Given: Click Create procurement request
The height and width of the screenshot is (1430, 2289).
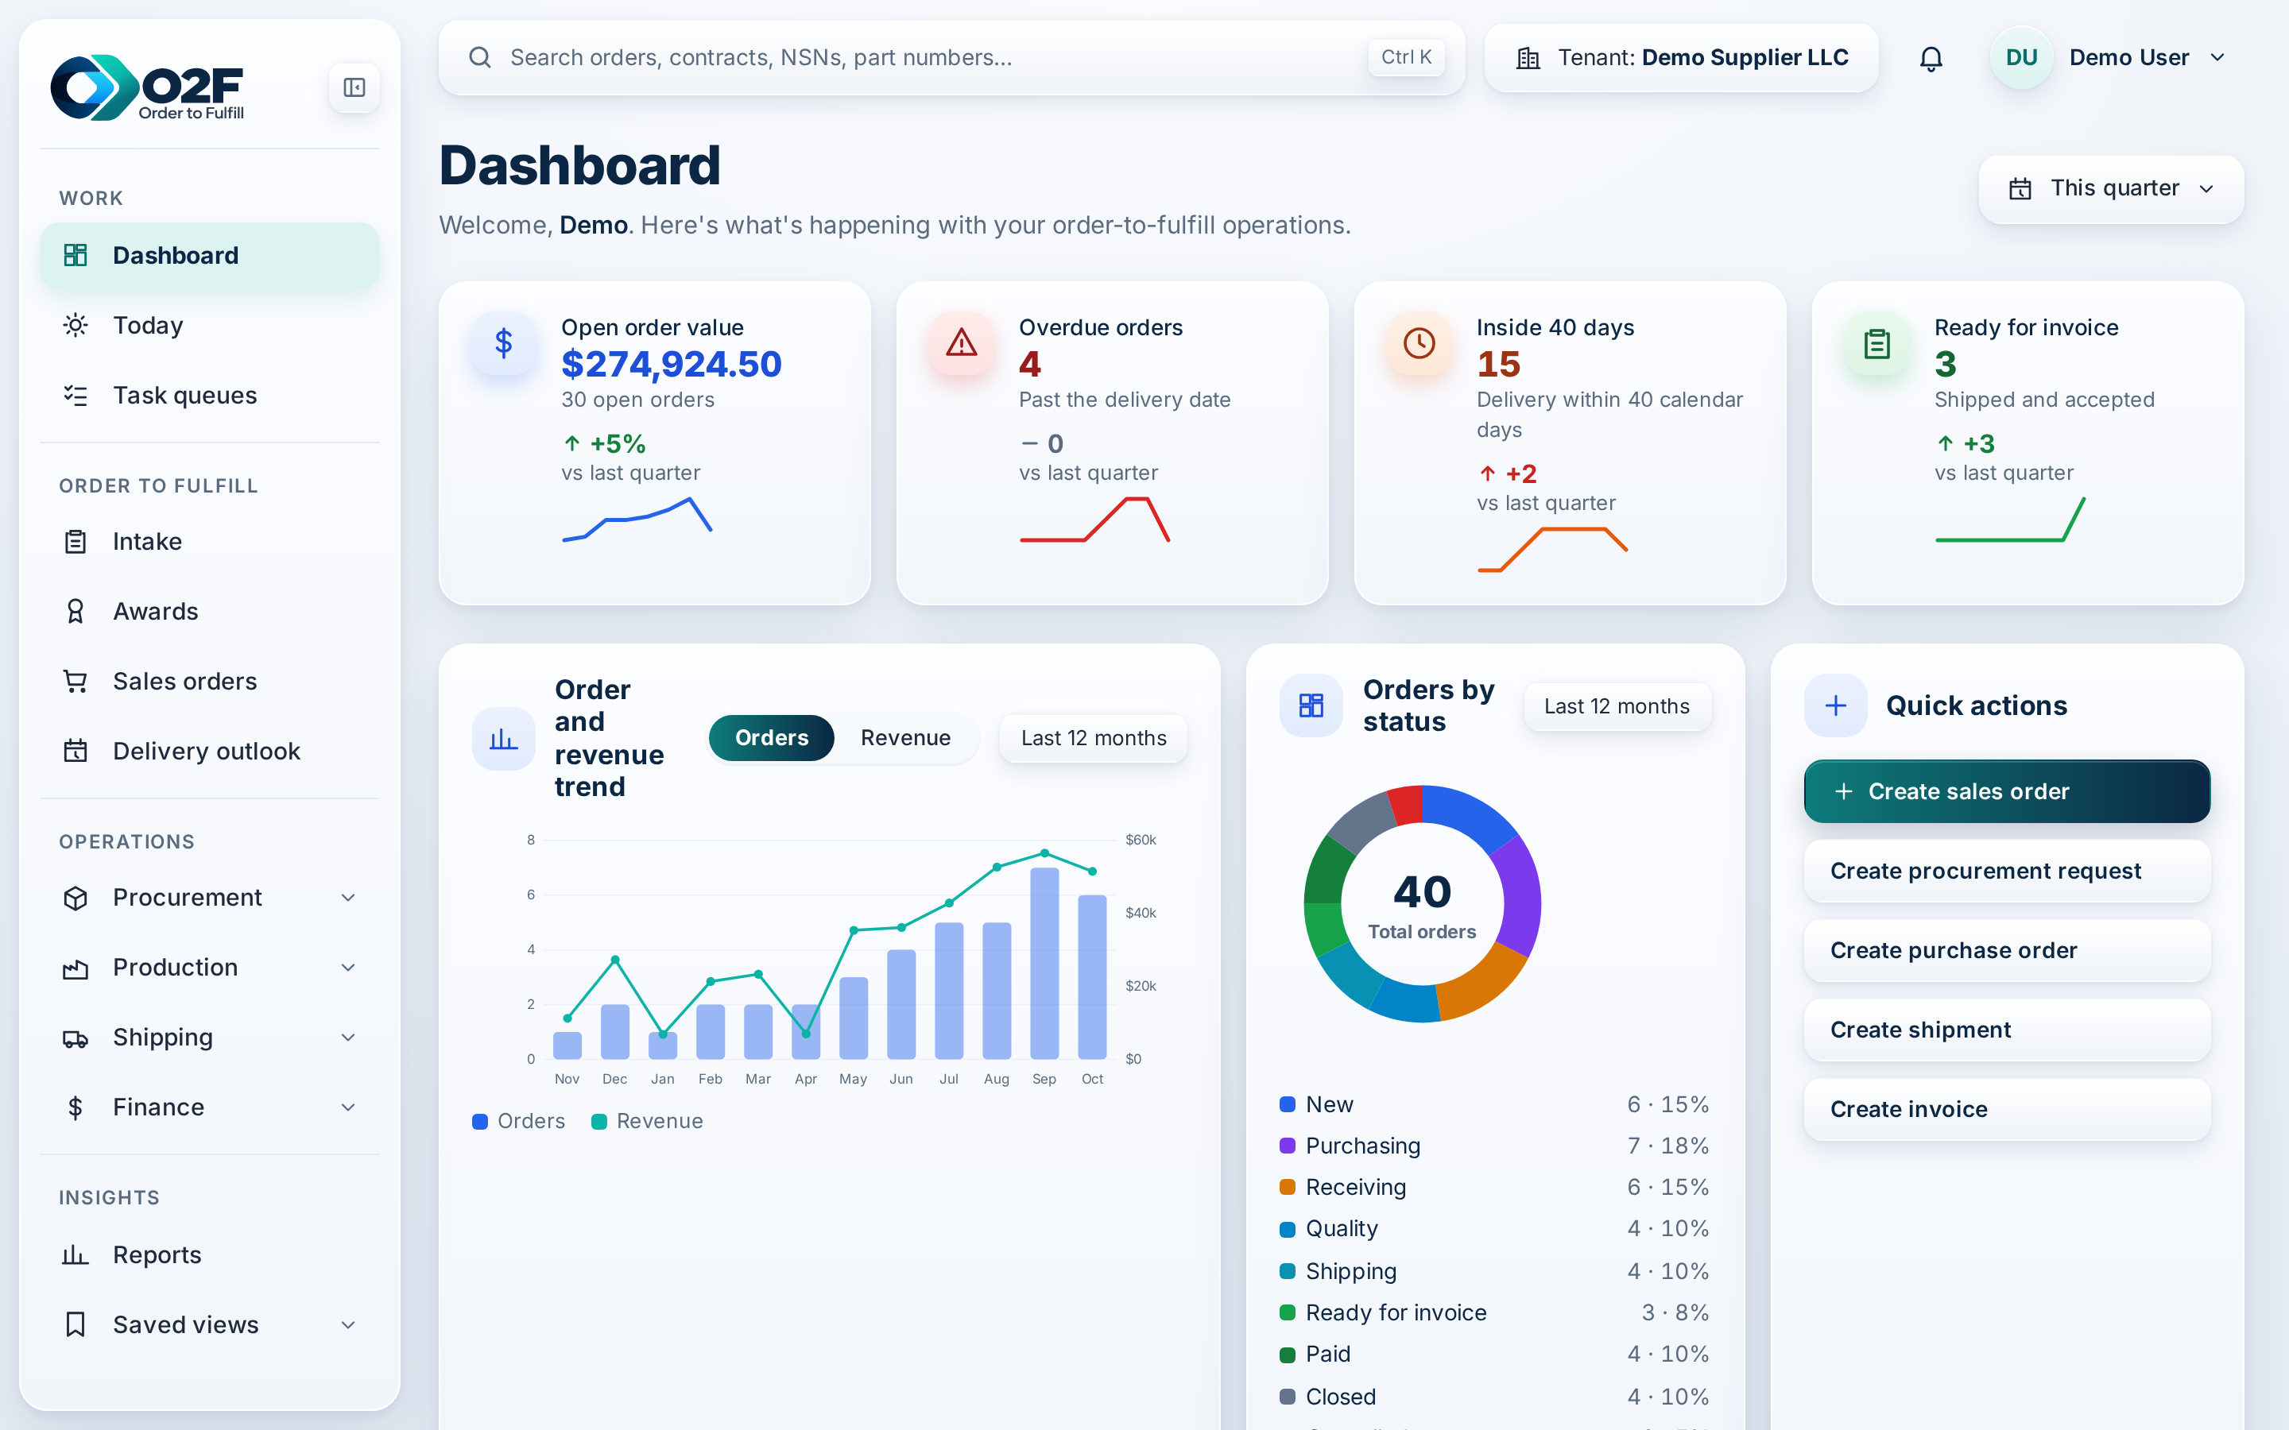Looking at the screenshot, I should 2006,871.
